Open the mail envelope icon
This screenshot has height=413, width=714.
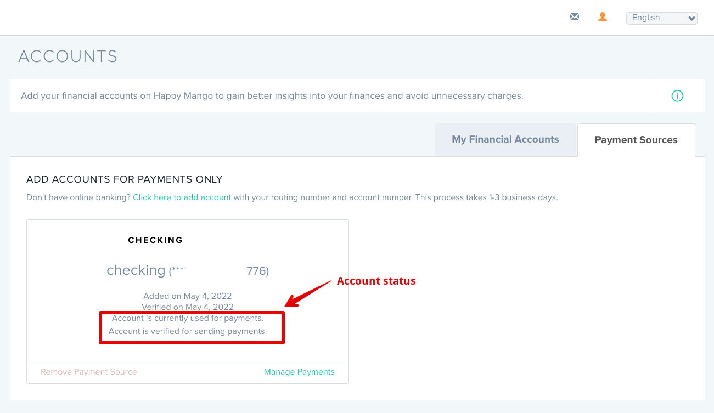tap(575, 17)
